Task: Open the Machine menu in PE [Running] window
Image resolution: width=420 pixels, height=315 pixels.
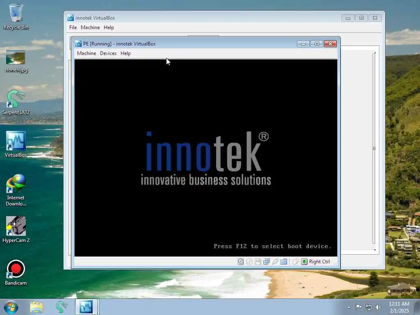Action: [87, 53]
